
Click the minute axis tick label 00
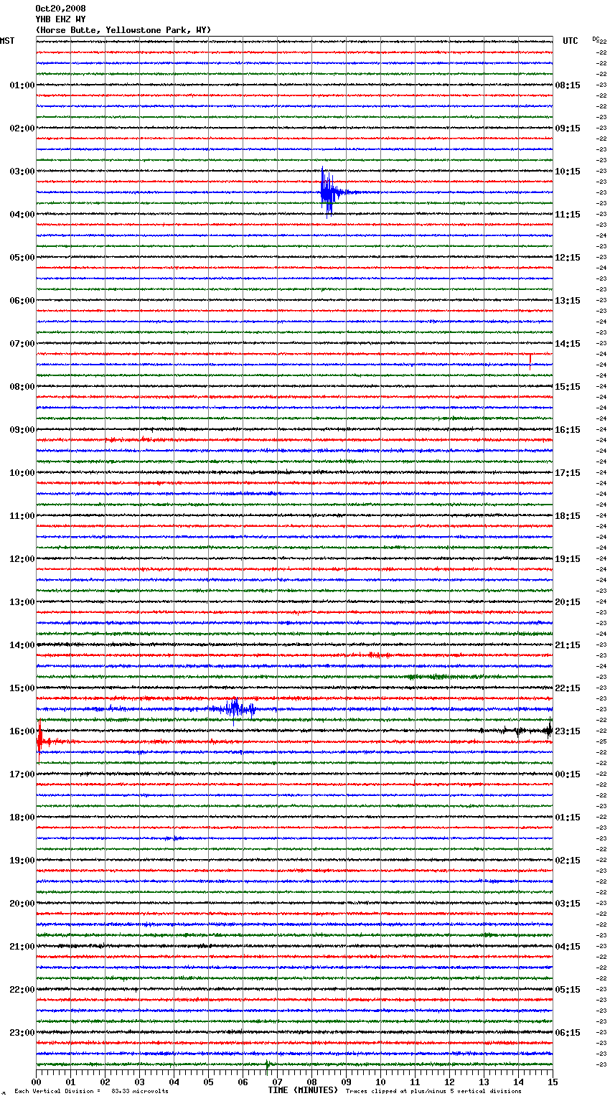pos(36,1082)
